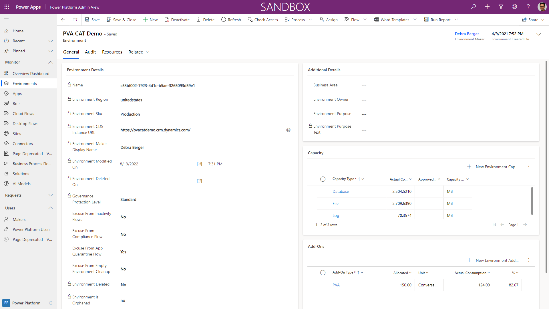Image resolution: width=549 pixels, height=309 pixels.
Task: Click the globe icon next to instance URL
Action: click(x=288, y=130)
